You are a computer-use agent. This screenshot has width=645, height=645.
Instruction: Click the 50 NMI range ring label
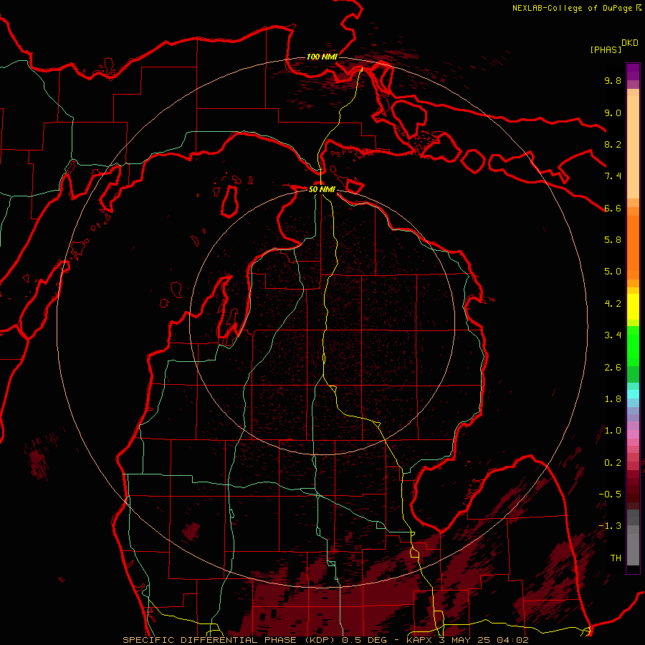[x=322, y=189]
